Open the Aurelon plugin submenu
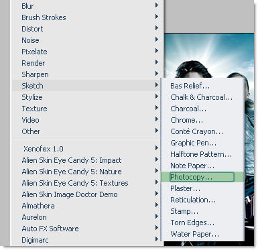The image size is (258, 250). pos(86,217)
